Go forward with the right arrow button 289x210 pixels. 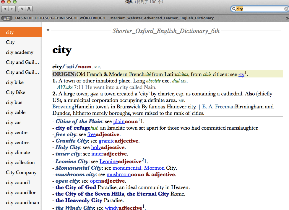12,9
